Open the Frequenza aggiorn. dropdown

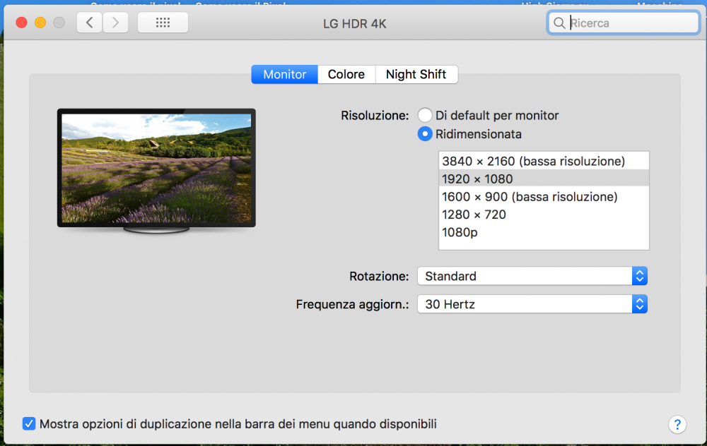tap(532, 304)
